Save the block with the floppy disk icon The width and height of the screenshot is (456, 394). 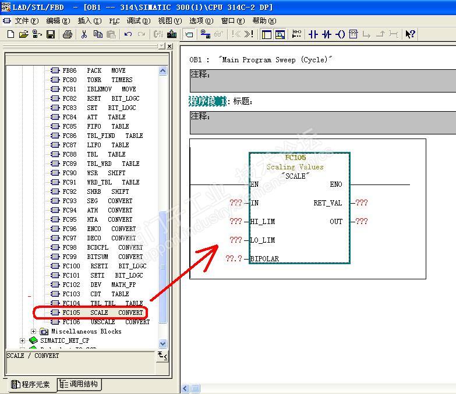pos(51,34)
